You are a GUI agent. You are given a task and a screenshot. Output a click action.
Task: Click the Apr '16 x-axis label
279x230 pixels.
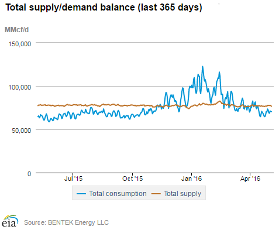point(250,178)
